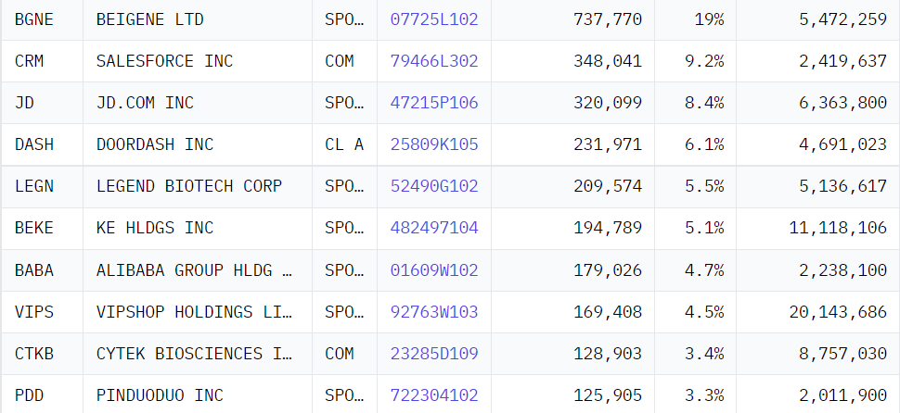Click the value 128,903 in Cytek row
900x413 pixels.
[608, 354]
